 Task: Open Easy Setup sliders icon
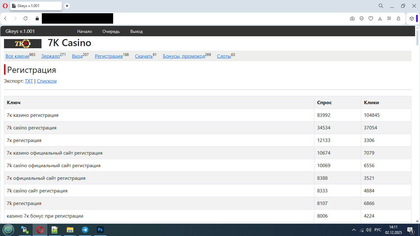(389, 18)
